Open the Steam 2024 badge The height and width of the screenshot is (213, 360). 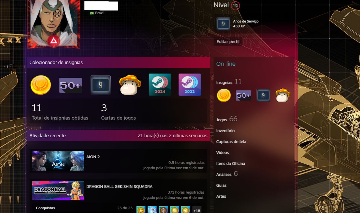(160, 85)
